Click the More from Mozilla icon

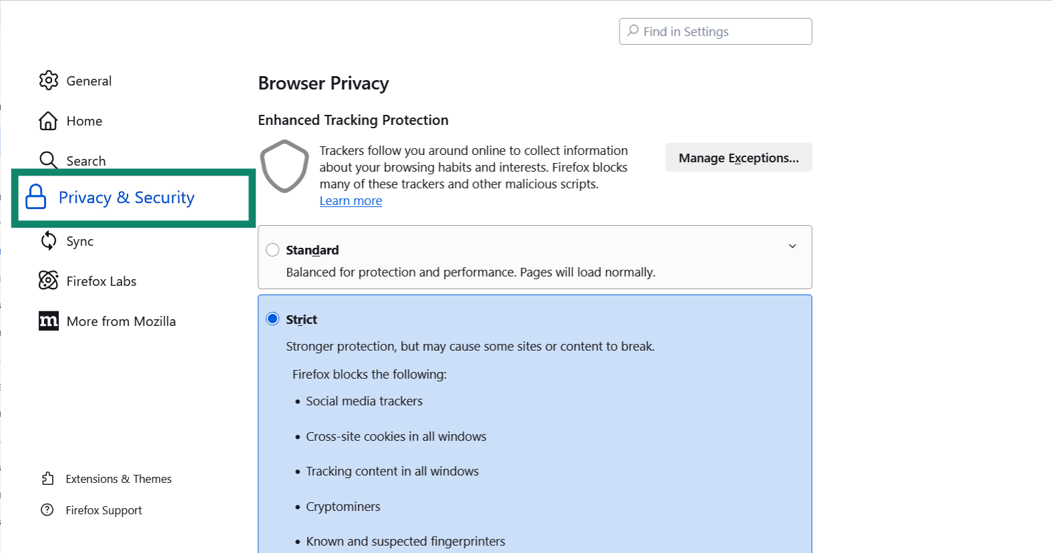pyautogui.click(x=48, y=321)
